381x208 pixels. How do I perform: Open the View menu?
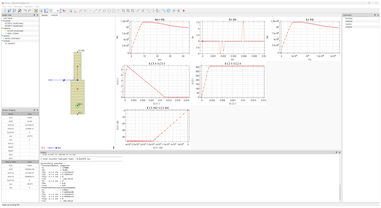click(10, 6)
